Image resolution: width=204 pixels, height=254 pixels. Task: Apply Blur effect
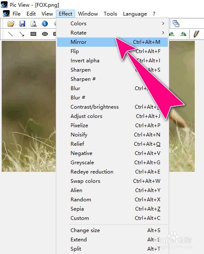pos(112,88)
